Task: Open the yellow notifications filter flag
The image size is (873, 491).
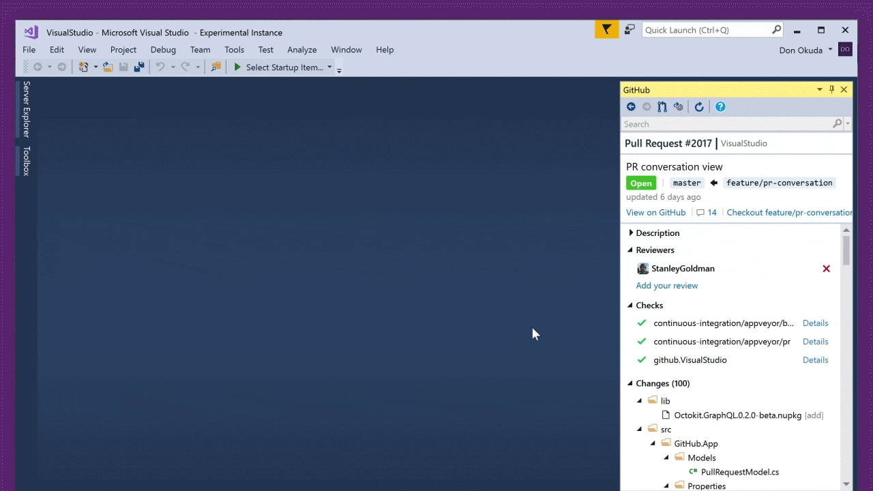Action: pyautogui.click(x=607, y=29)
